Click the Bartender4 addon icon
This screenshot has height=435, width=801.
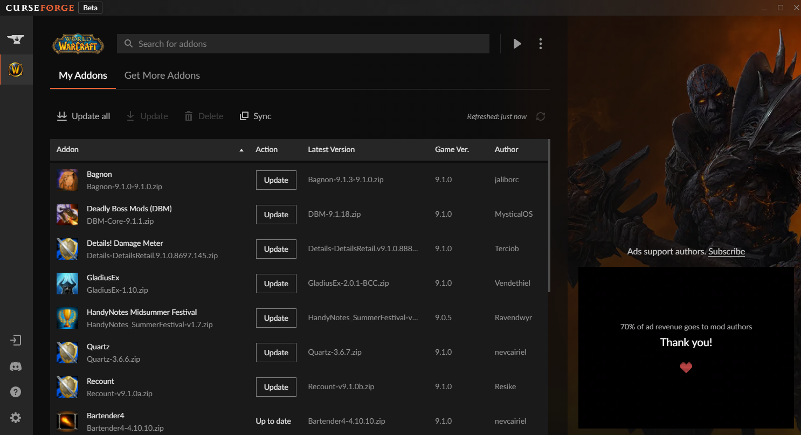pos(67,422)
